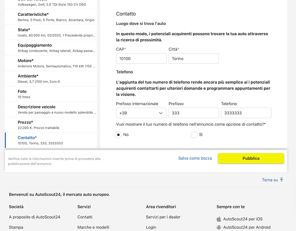Open the Stato section in sidebar
The width and height of the screenshot is (296, 231).
click(51, 32)
